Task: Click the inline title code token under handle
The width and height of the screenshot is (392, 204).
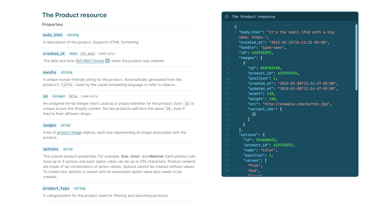Action: pos(67,85)
